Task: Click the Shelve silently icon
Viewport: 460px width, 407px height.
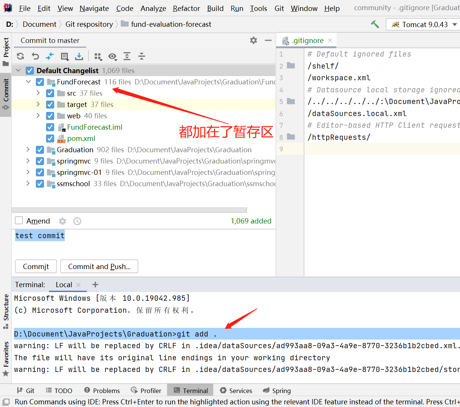Action: click(x=79, y=57)
